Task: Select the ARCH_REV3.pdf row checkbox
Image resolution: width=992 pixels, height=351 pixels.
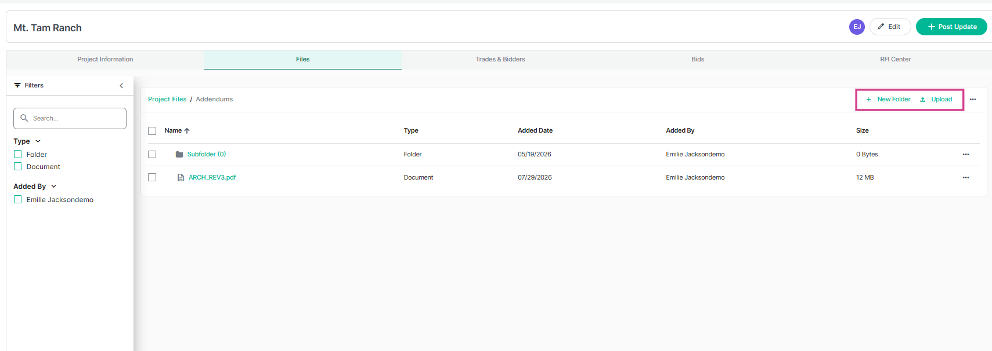Action: pos(152,177)
